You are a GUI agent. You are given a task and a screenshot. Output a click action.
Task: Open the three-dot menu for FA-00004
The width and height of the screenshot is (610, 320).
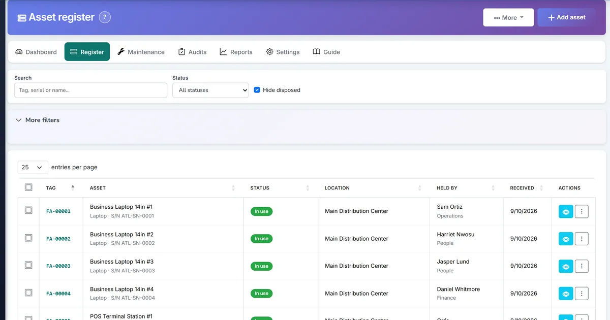point(582,294)
